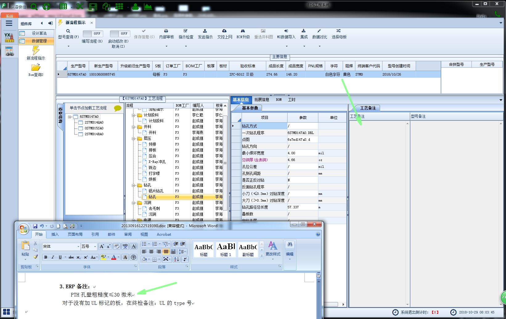Toggle underline formatting in Word
Screen dimensions: 506x319
point(60,257)
